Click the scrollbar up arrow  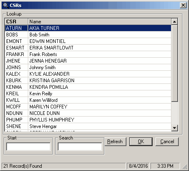[174, 22]
